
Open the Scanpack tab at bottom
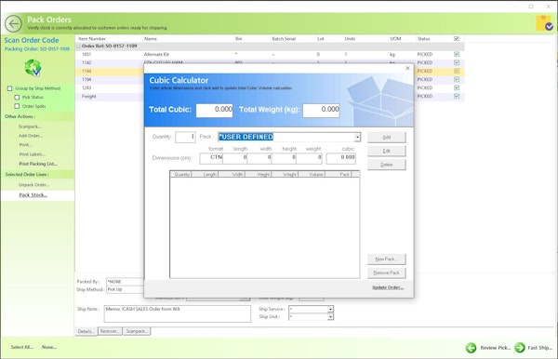pyautogui.click(x=137, y=331)
